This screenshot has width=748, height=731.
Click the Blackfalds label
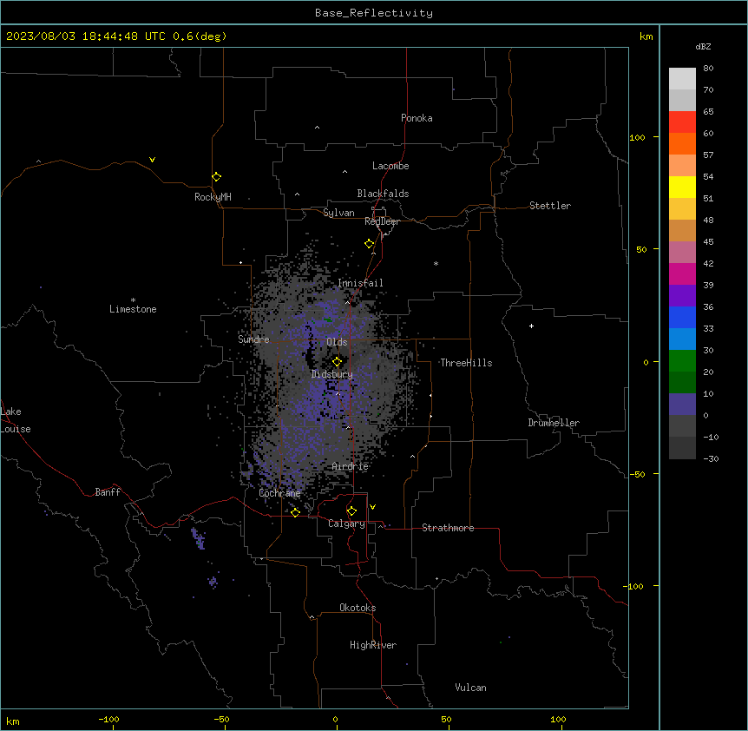[383, 194]
